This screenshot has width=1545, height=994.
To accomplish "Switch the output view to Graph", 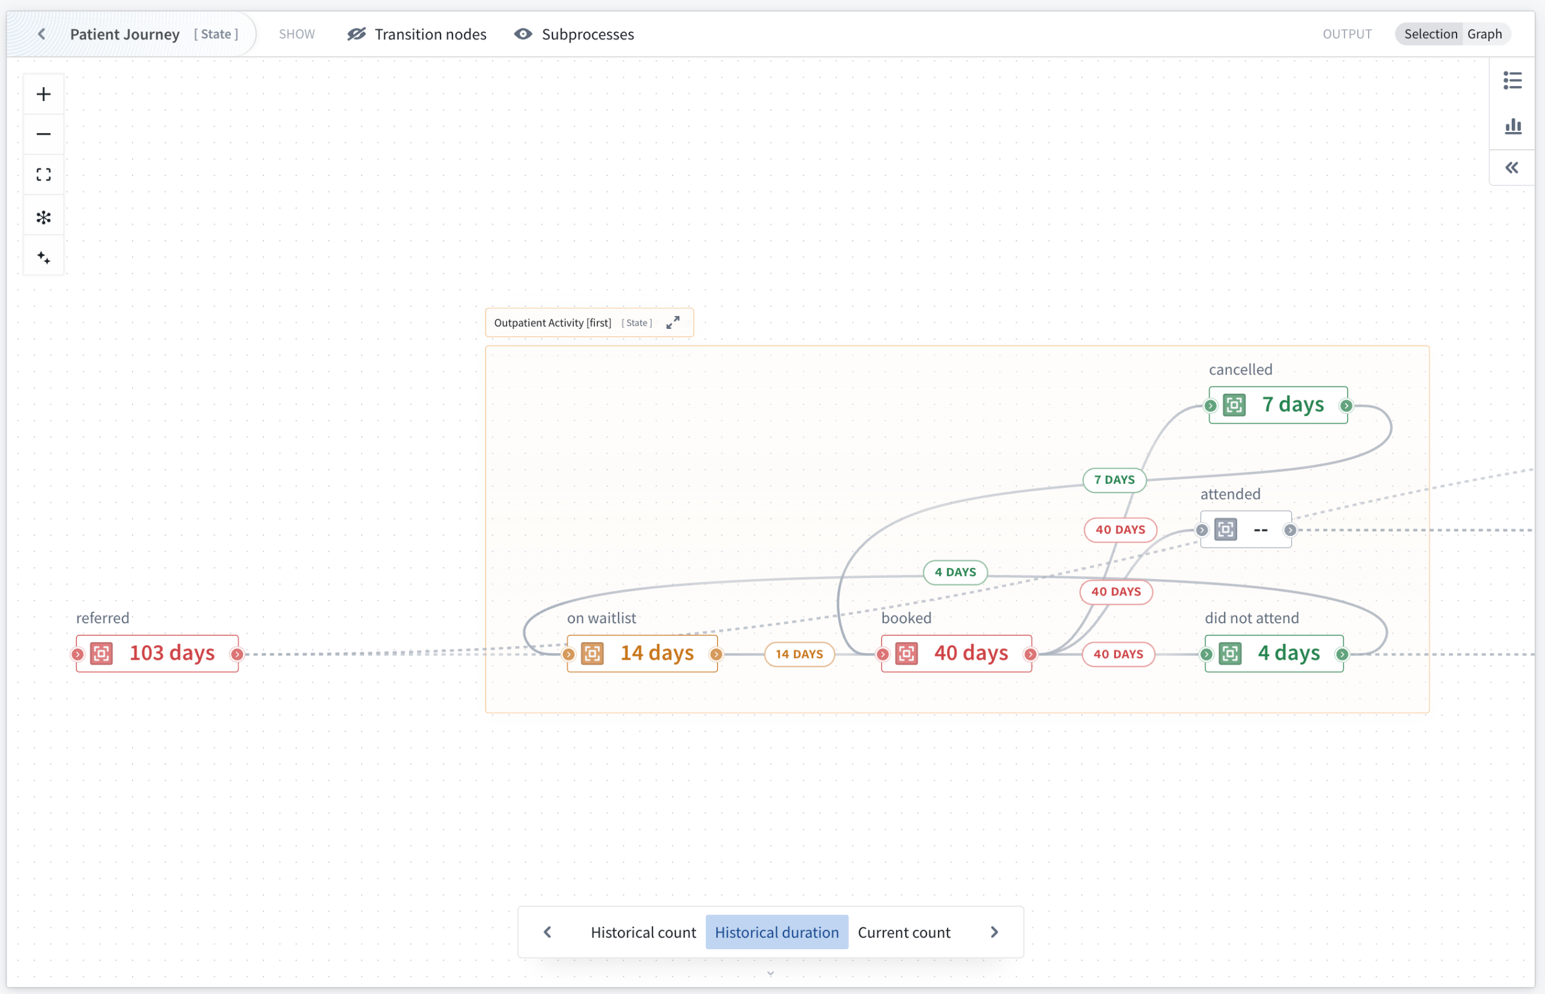I will point(1485,33).
